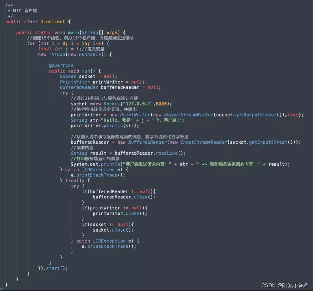Click 'socket.close()' line

(113, 230)
